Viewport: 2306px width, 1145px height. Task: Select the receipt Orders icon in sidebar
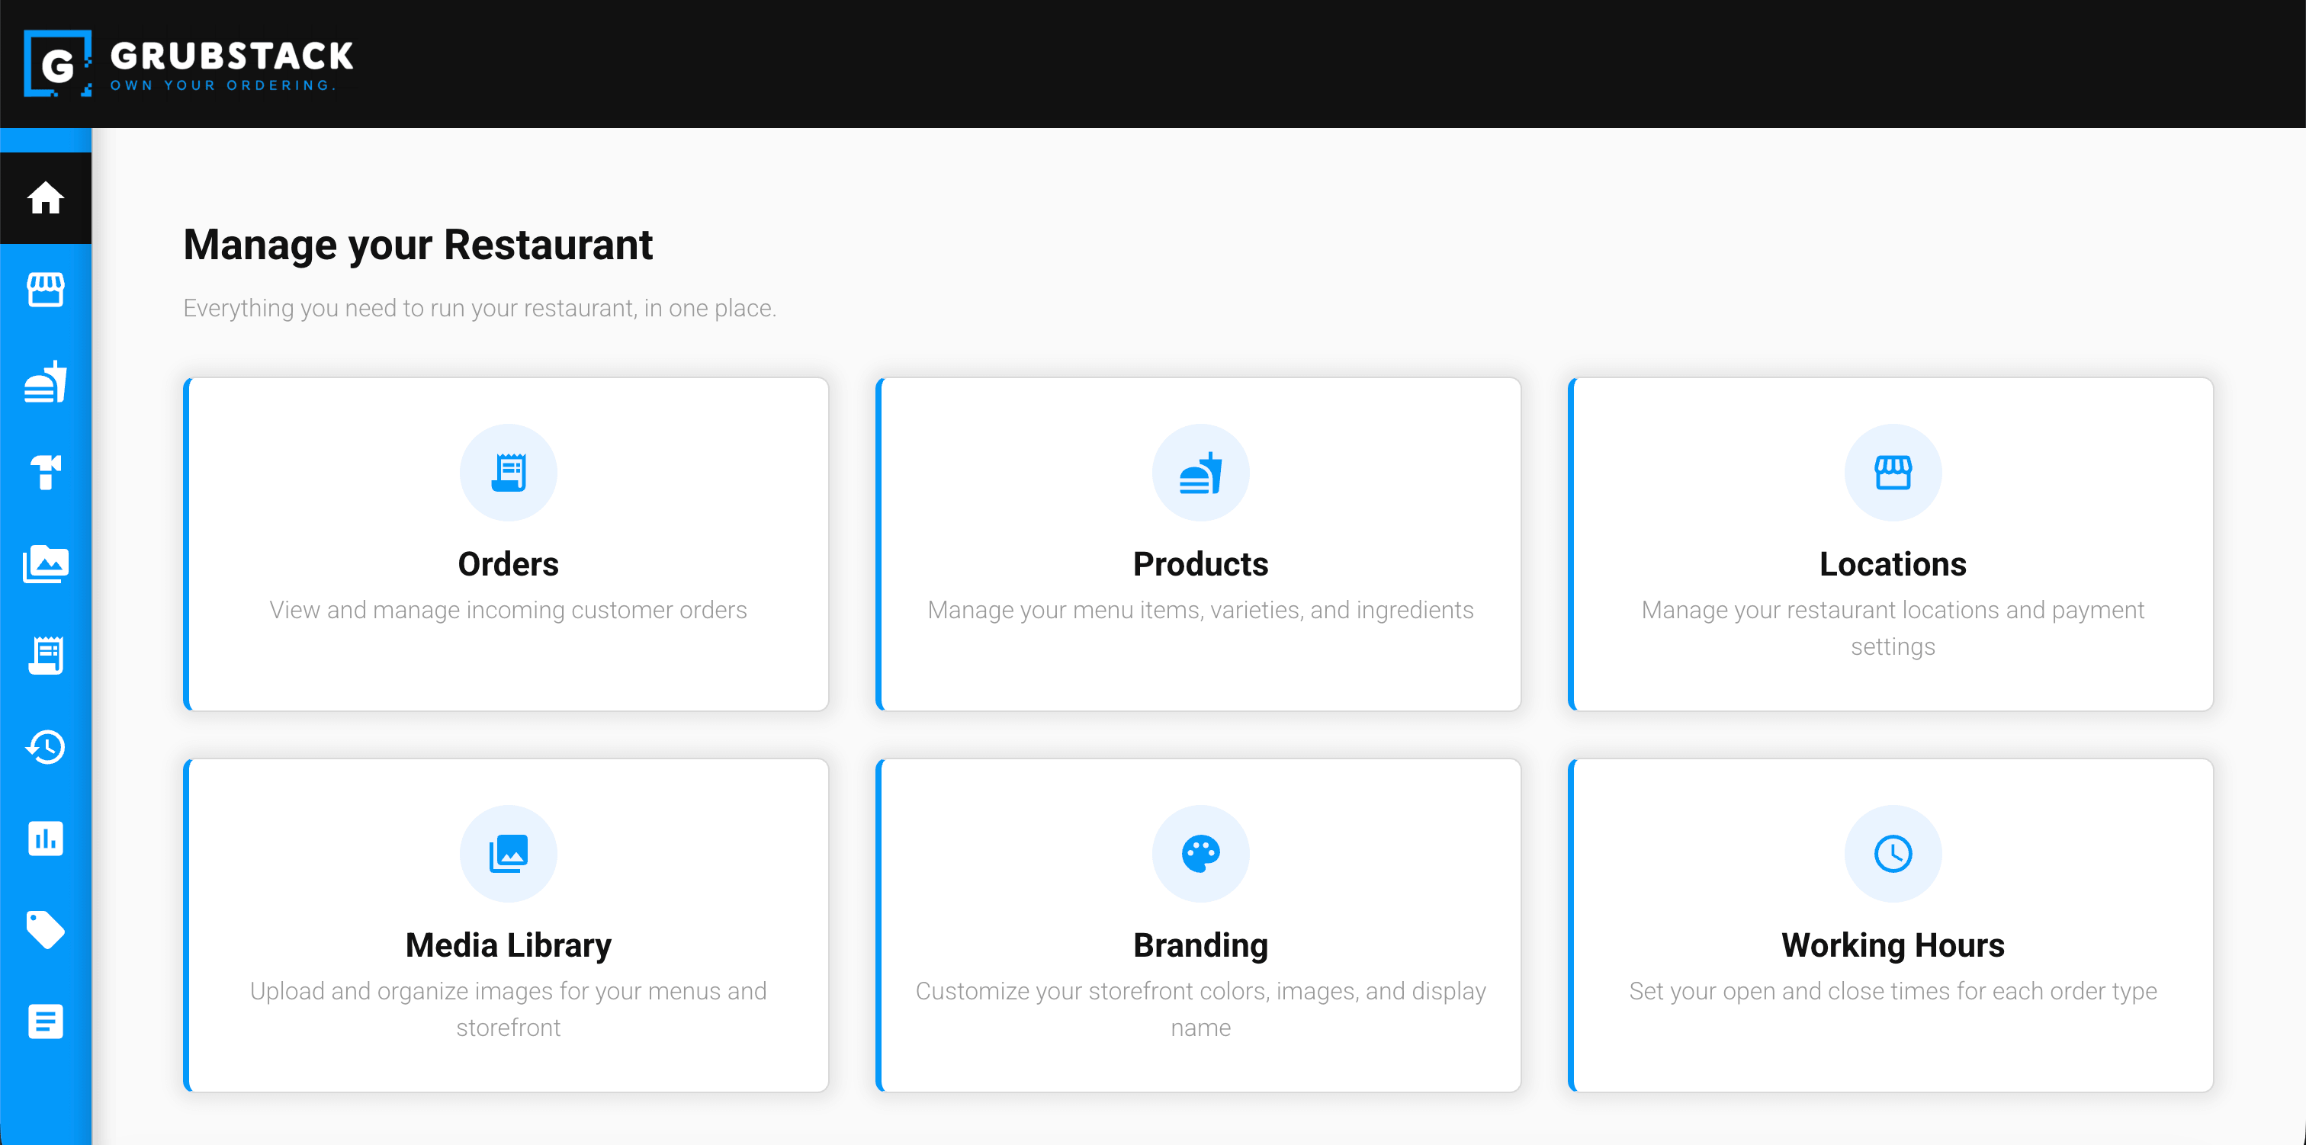pyautogui.click(x=46, y=656)
